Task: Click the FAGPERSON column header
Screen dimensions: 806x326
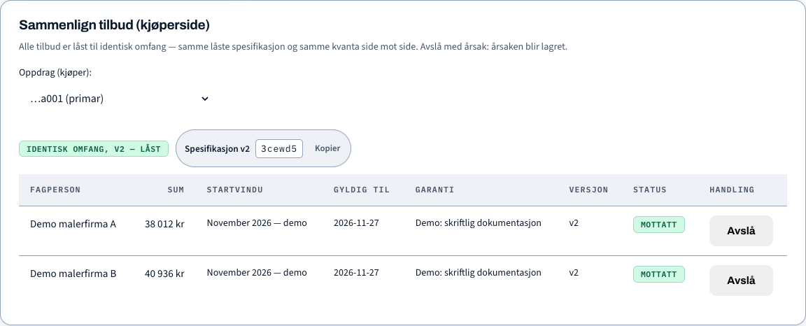Action: (55, 190)
